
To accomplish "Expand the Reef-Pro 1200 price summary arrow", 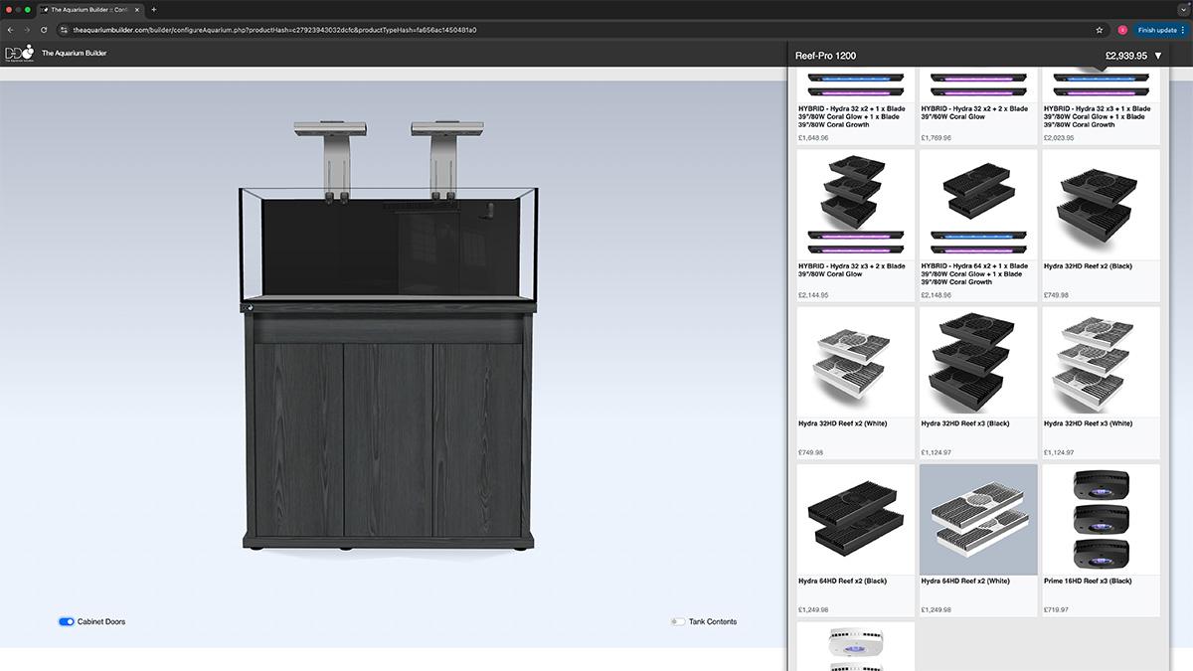I will click(1158, 56).
